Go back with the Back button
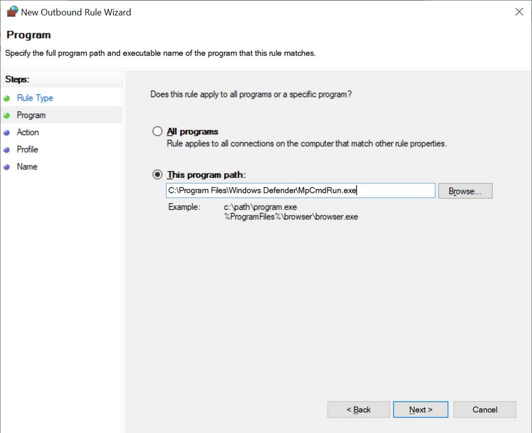532x433 pixels. coord(358,410)
